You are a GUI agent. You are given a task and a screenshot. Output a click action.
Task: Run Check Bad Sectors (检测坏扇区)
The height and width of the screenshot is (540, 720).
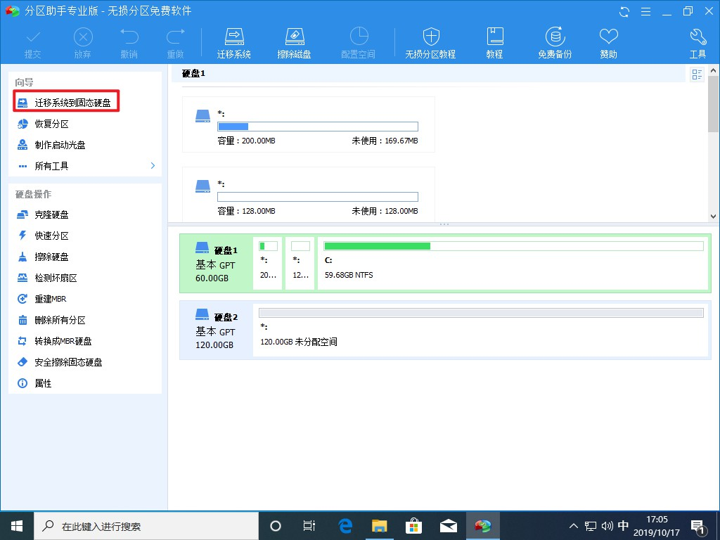(x=58, y=278)
